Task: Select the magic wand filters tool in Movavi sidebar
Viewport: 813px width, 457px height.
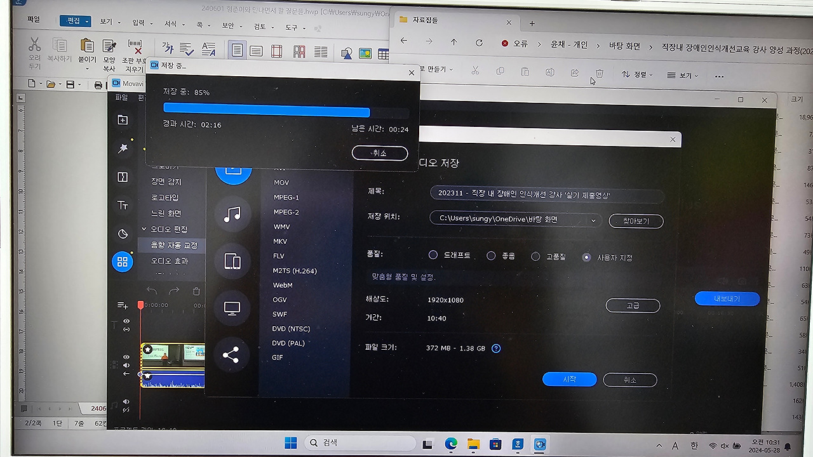Action: pos(122,149)
